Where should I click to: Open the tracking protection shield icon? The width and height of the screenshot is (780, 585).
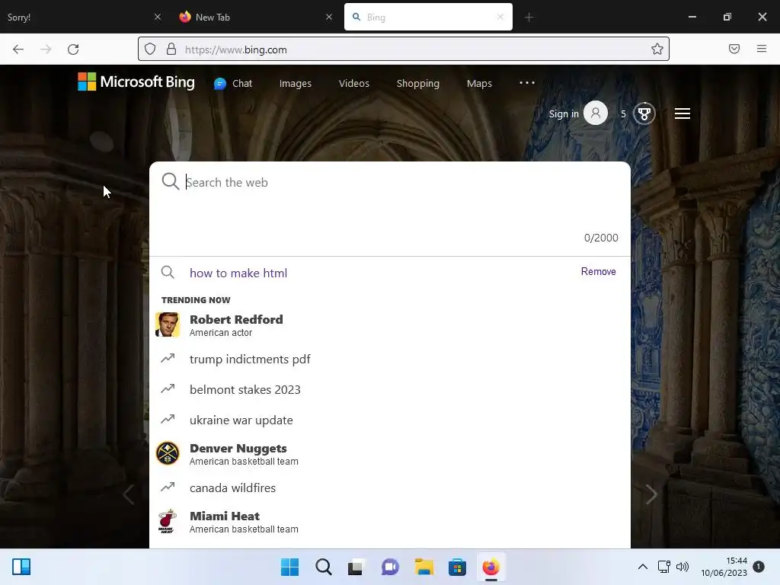150,50
